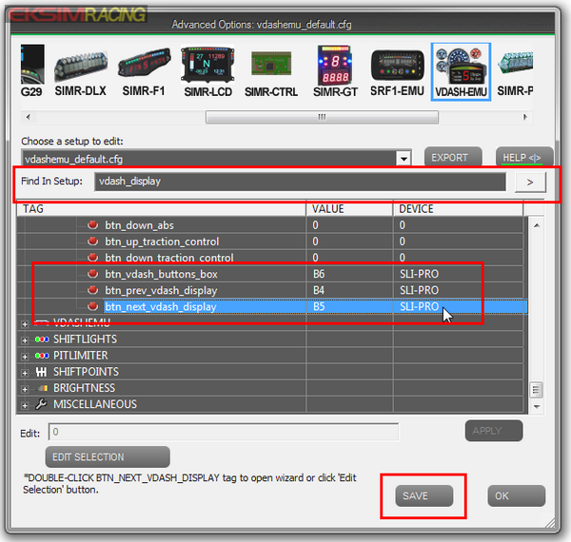The image size is (571, 542).
Task: Select the btn_down_abs row
Action: click(272, 225)
